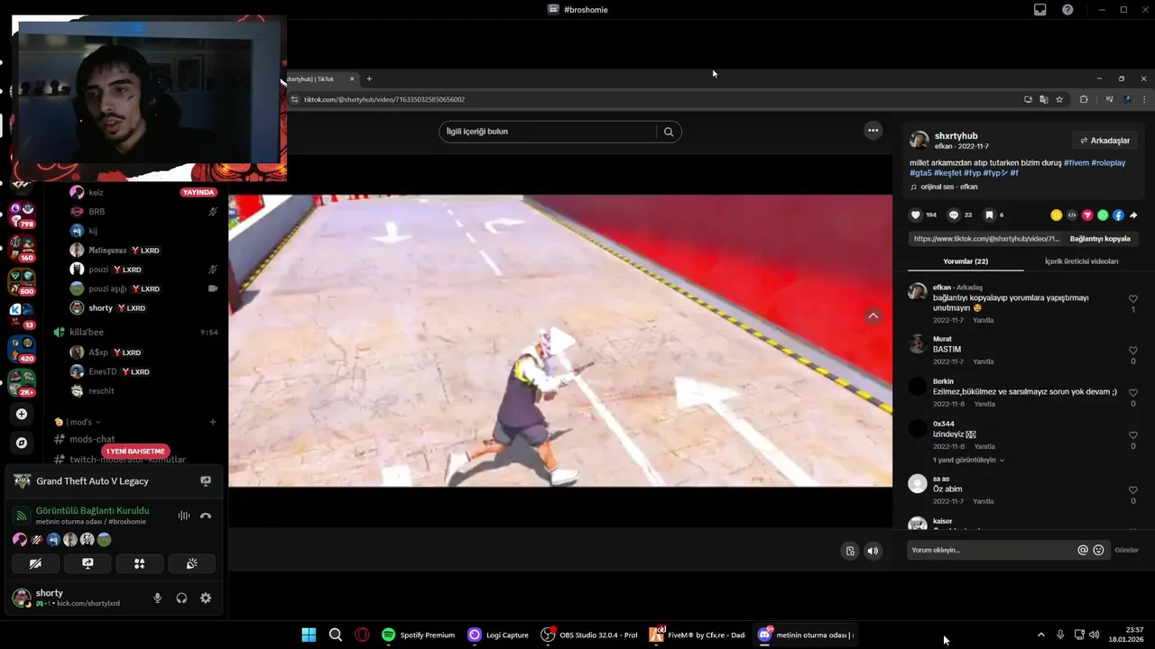1155x649 pixels.
Task: Open browser extensions puzzle icon
Action: (1084, 99)
